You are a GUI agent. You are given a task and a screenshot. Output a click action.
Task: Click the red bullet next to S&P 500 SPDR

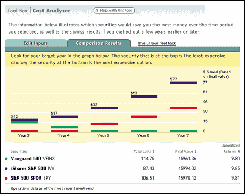click(6, 178)
